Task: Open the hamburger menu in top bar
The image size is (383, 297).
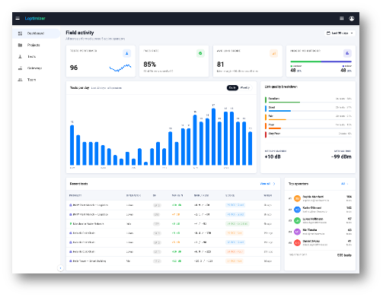Action: [18, 18]
